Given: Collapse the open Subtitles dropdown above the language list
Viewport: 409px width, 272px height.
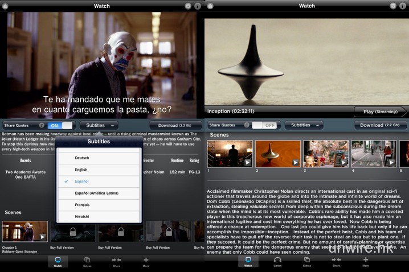Looking at the screenshot, I should coord(99,125).
